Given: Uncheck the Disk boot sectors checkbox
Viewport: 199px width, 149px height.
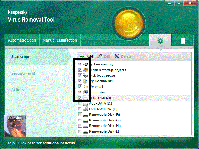Looking at the screenshot, I should point(80,75).
